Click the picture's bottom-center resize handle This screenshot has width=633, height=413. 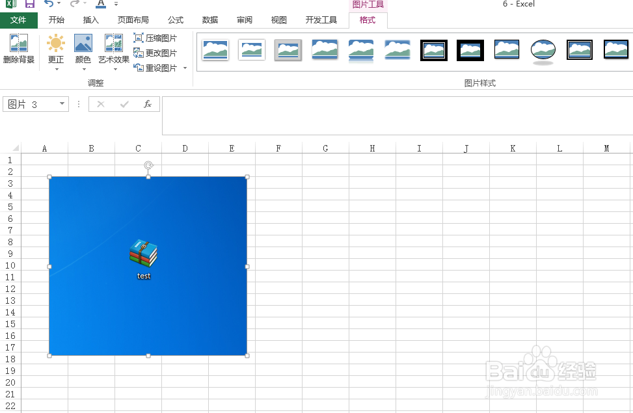[148, 356]
